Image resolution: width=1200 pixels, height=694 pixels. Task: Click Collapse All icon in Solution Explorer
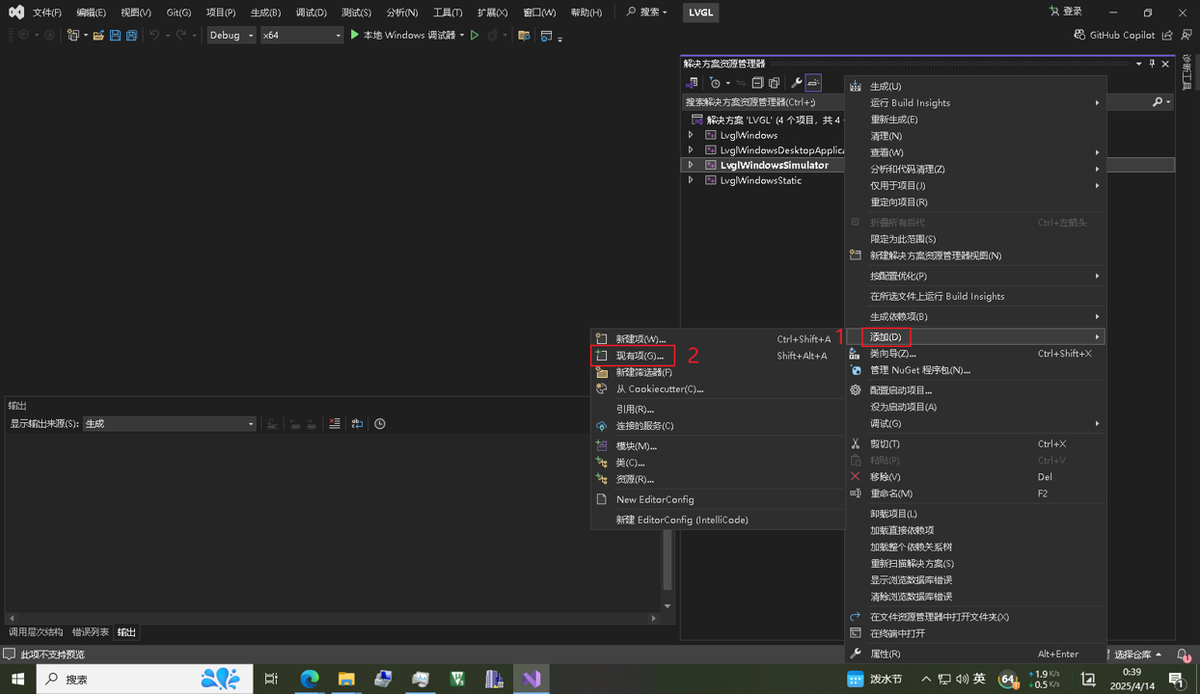coord(757,83)
